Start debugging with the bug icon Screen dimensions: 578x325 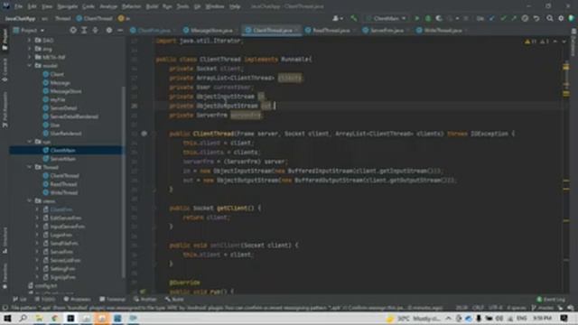[428, 18]
